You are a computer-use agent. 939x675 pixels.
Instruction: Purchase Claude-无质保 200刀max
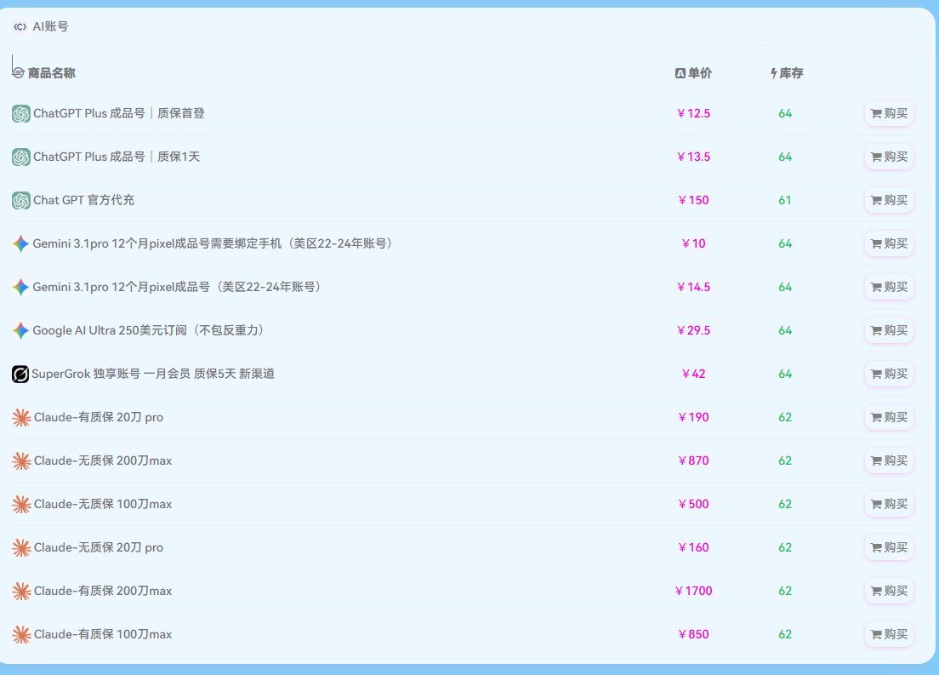[889, 460]
